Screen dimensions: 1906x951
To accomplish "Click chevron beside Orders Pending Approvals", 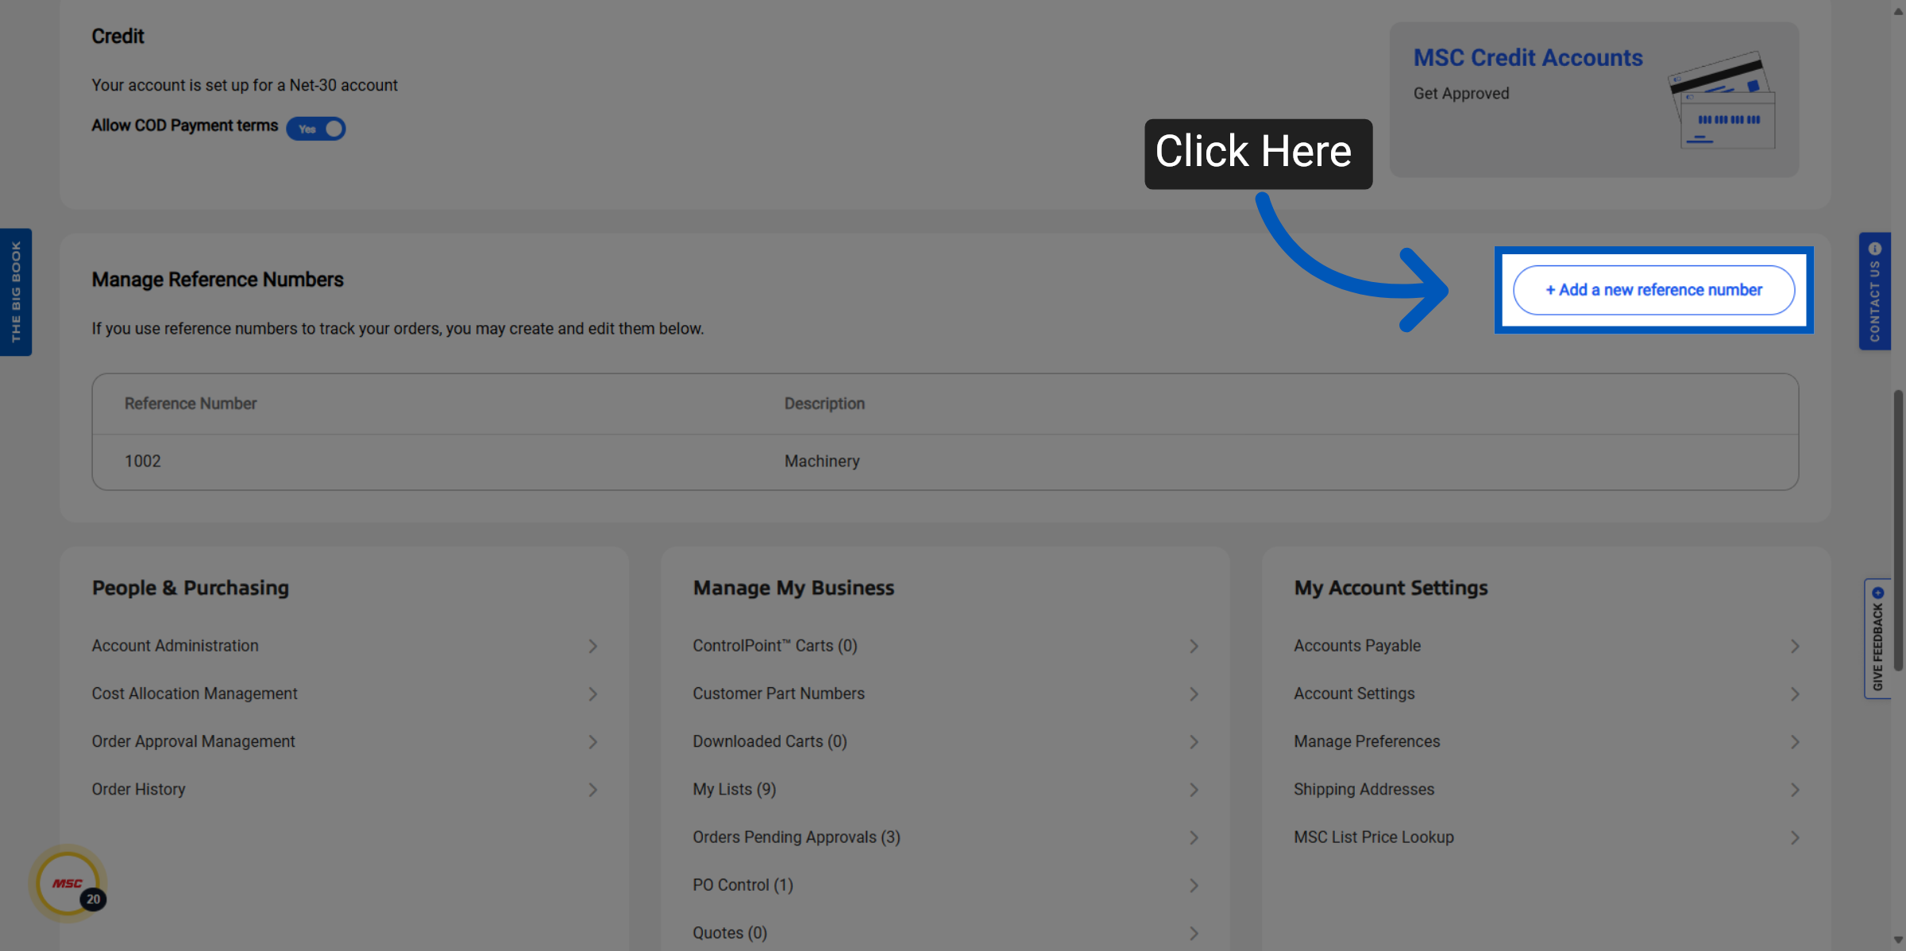I will pyautogui.click(x=1194, y=837).
